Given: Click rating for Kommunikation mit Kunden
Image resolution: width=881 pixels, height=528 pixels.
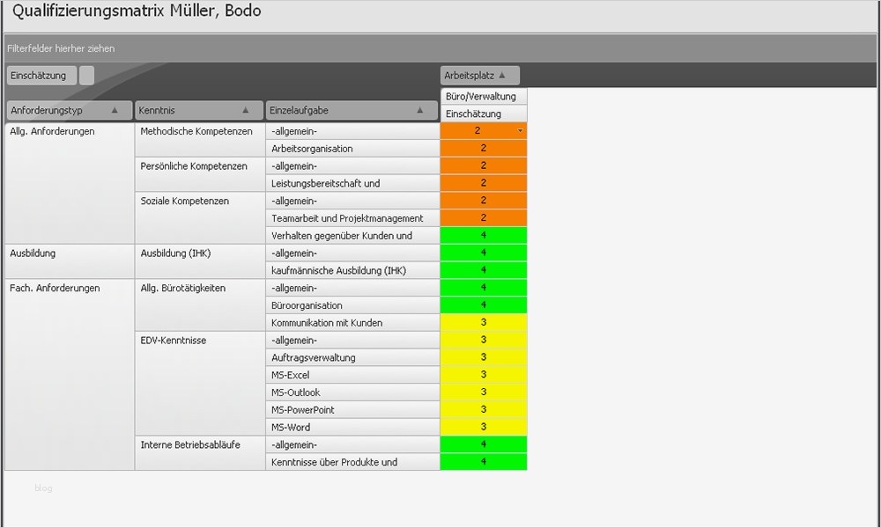Looking at the screenshot, I should pos(484,322).
